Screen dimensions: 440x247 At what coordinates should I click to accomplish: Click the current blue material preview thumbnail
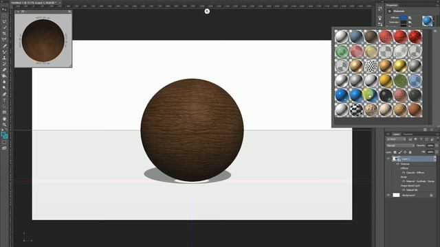(x=427, y=21)
